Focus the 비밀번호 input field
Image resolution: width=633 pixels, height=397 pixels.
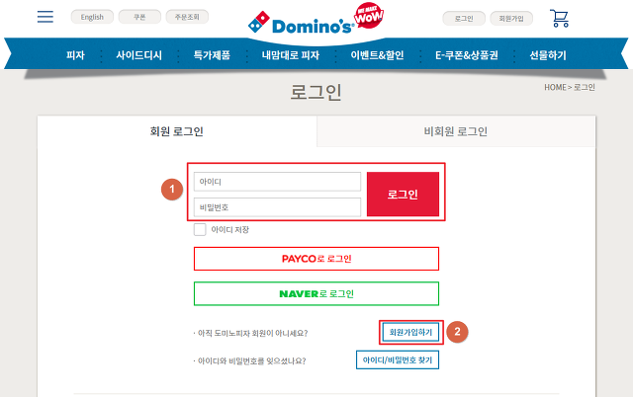(277, 207)
